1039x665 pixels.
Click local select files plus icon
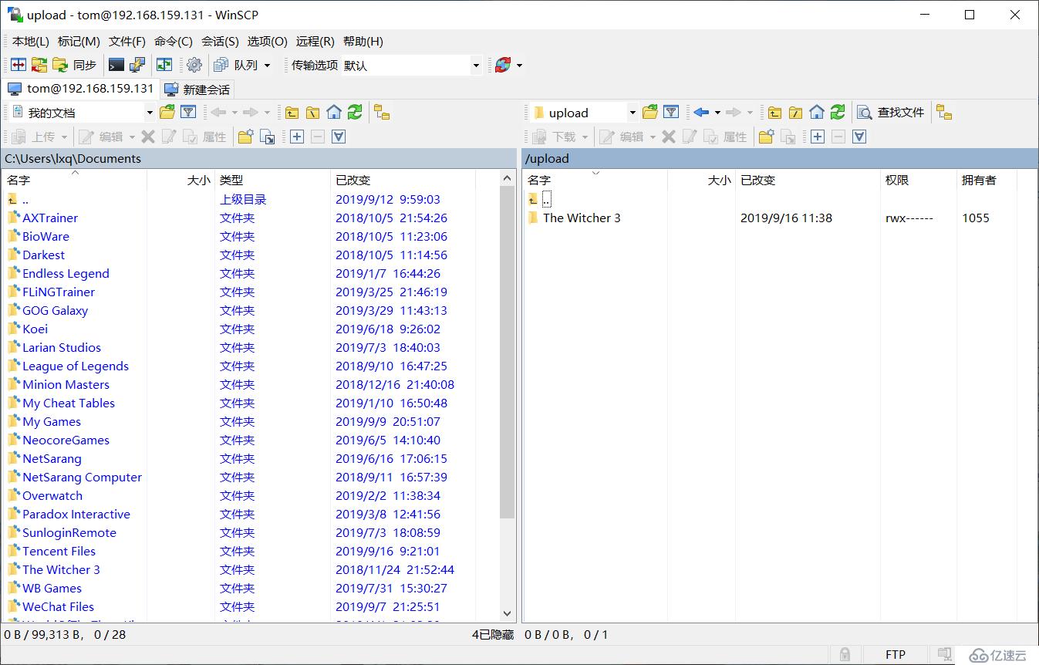pyautogui.click(x=297, y=137)
